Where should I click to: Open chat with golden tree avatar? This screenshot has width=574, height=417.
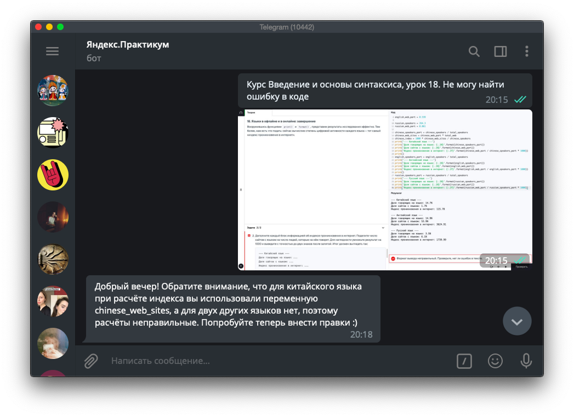[x=53, y=259]
